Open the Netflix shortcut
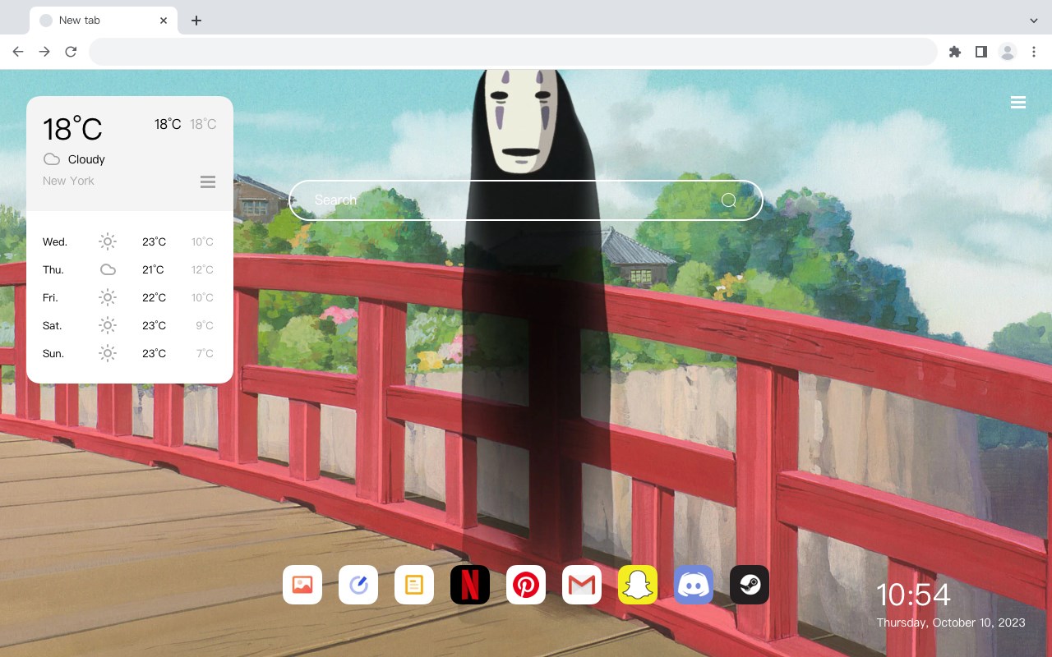Viewport: 1052px width, 657px height. 470,585
